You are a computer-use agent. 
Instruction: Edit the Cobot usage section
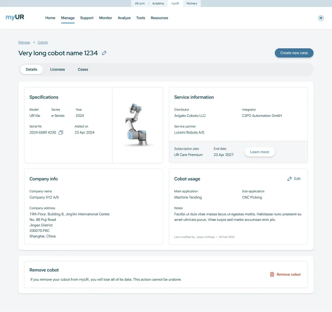click(294, 179)
